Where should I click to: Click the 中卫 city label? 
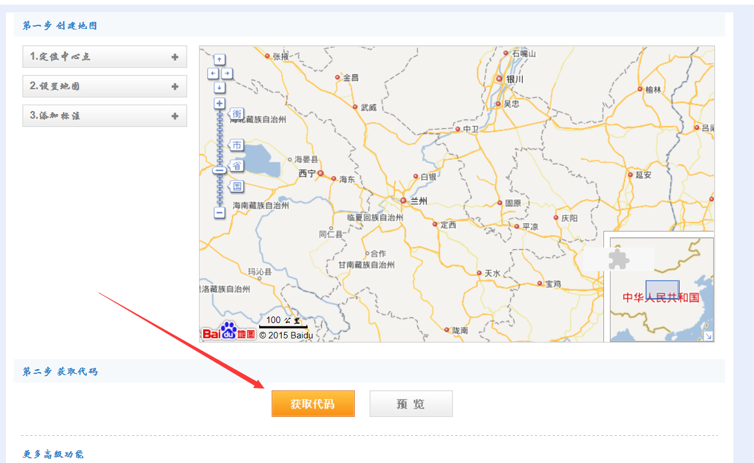point(471,129)
